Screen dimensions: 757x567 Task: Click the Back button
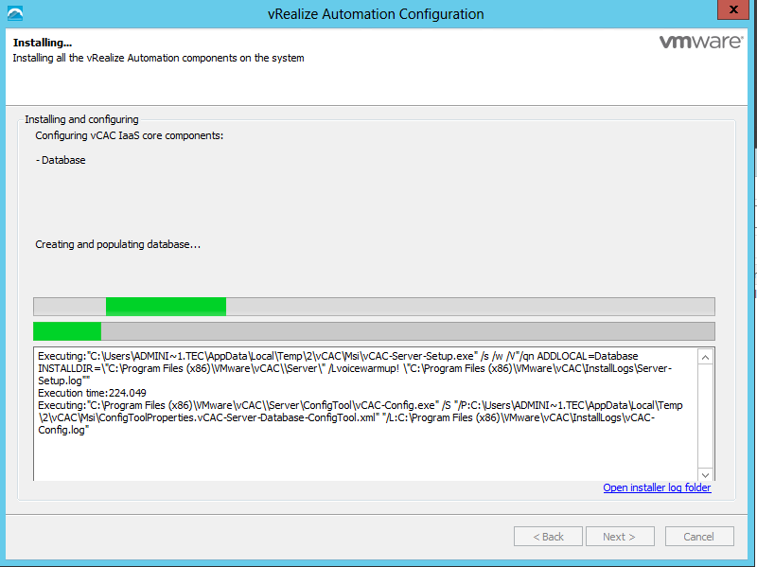[x=548, y=537]
